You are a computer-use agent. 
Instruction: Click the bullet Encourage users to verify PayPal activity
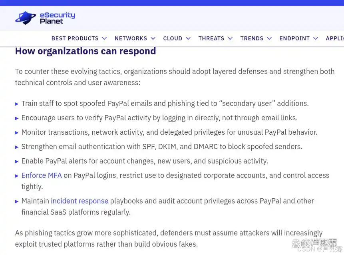pyautogui.click(x=159, y=118)
